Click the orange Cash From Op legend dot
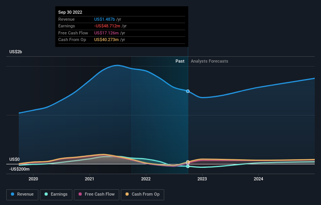 pos(127,194)
